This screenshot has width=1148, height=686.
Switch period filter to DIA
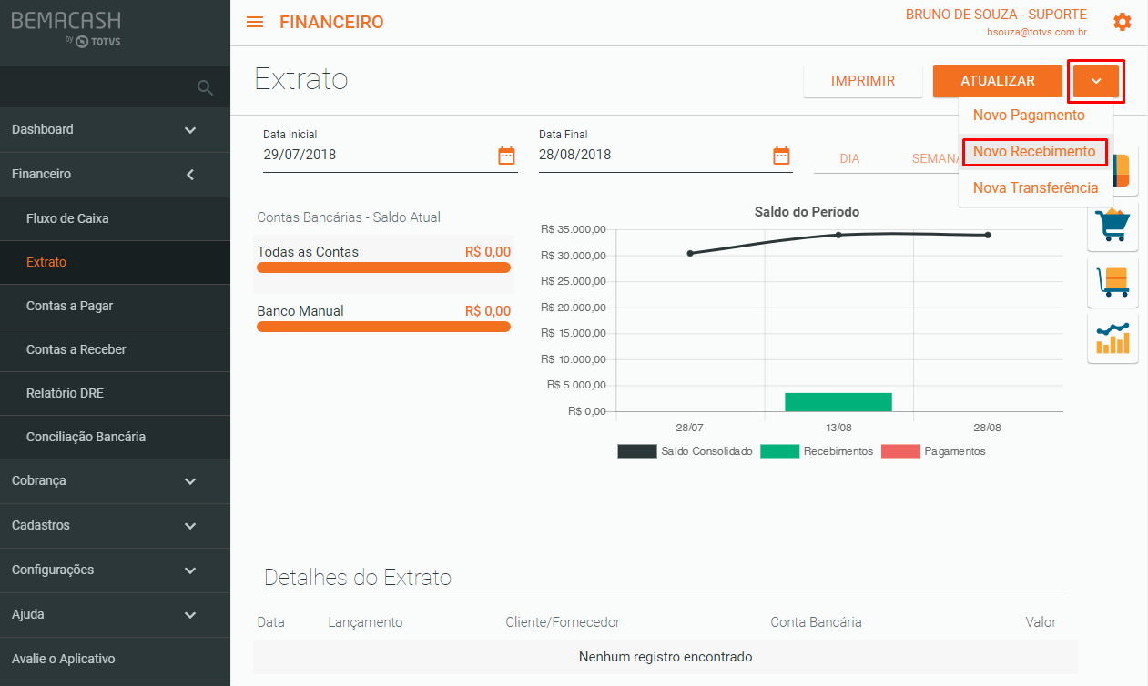point(849,158)
